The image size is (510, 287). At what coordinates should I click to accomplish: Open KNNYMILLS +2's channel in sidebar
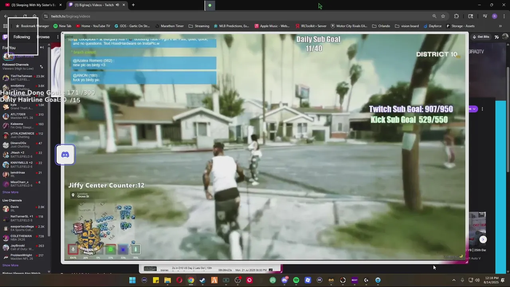click(x=24, y=165)
